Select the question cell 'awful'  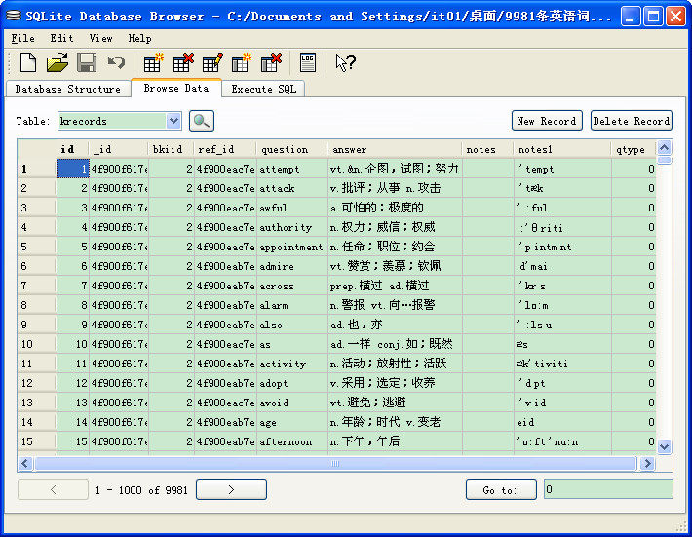(x=291, y=208)
